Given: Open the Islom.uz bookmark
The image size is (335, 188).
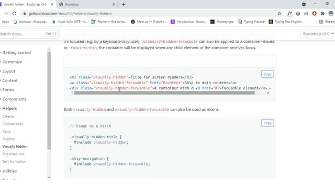Looking at the screenshot, I should pos(30,22).
